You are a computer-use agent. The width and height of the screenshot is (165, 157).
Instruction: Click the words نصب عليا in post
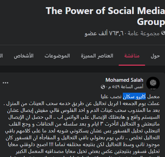click(x=111, y=96)
